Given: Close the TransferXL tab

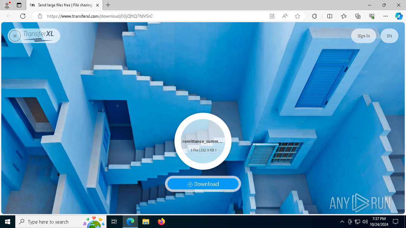Looking at the screenshot, I should 97,5.
